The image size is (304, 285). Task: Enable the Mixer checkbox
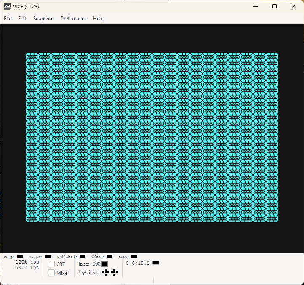tap(51, 273)
